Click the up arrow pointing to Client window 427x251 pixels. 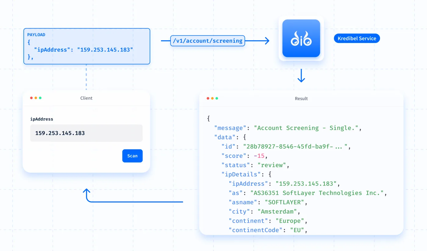87,193
